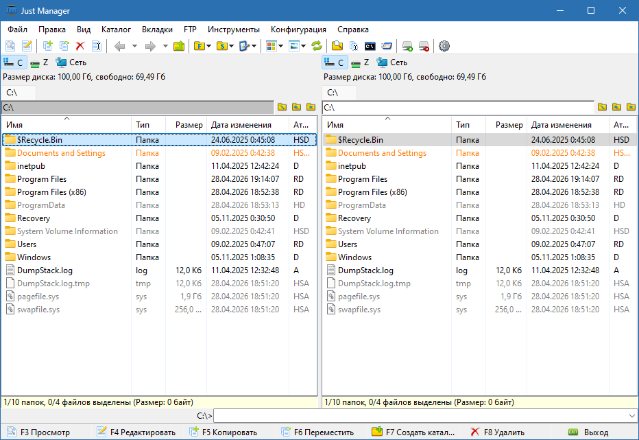Viewport: 639px width, 440px height.
Task: Sort files by the Размер column header
Action: (189, 124)
